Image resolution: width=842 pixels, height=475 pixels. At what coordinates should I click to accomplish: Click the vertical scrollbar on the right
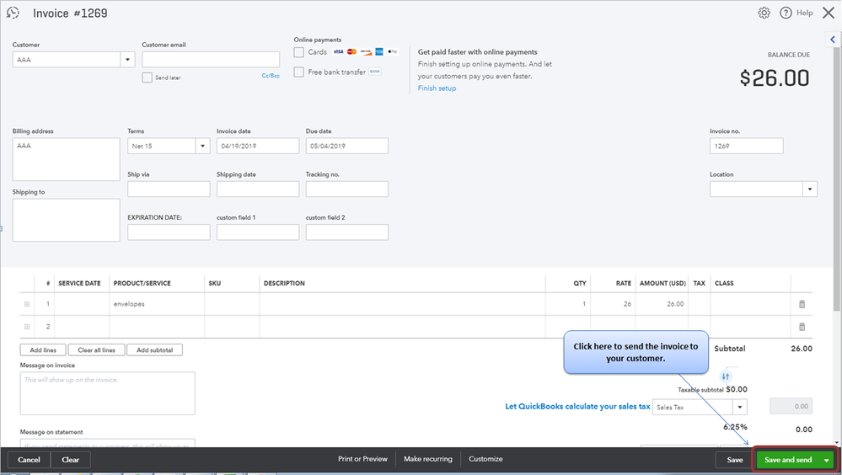837,179
